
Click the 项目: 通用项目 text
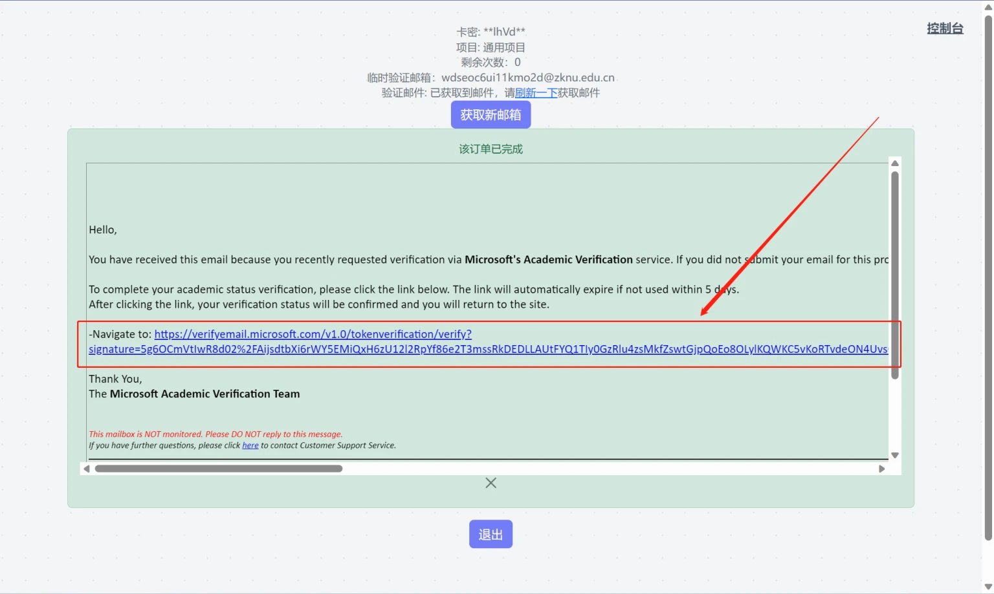click(x=491, y=47)
